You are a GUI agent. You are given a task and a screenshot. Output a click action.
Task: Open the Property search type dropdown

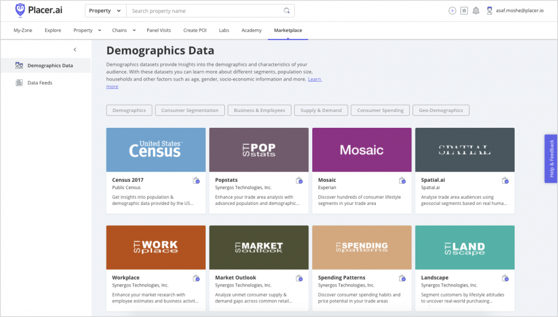click(105, 11)
